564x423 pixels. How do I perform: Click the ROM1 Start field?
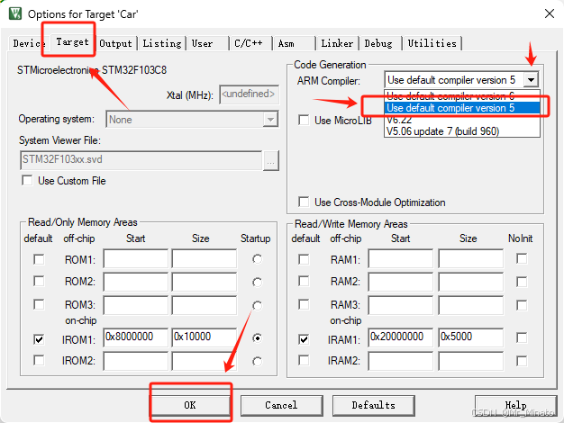coord(136,259)
